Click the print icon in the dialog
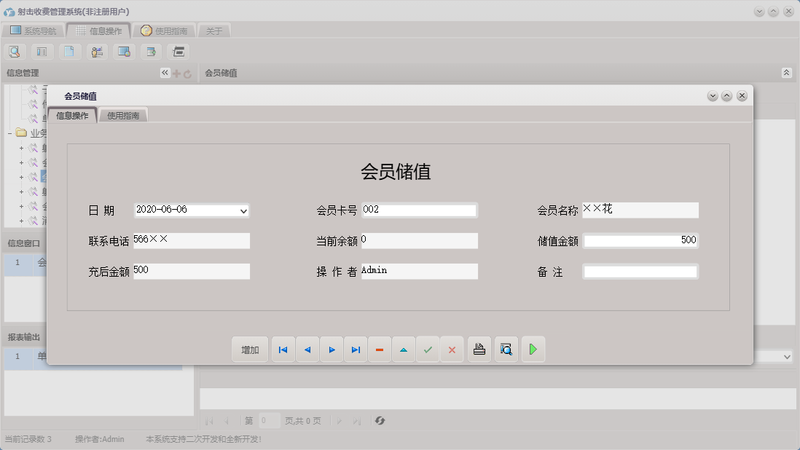 pyautogui.click(x=479, y=350)
